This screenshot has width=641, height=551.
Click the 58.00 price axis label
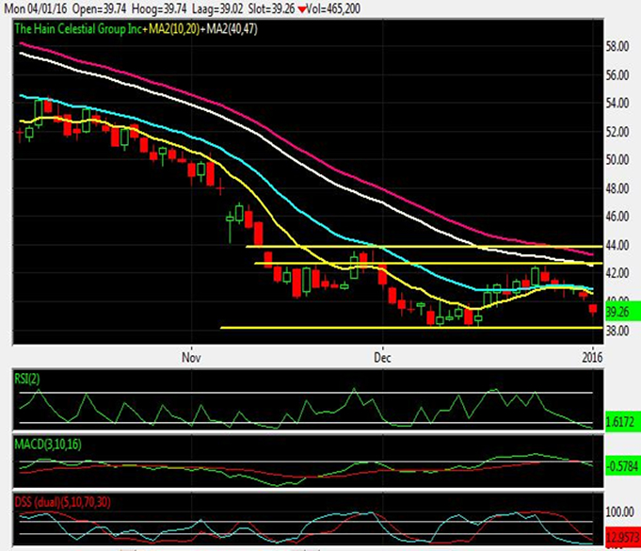click(x=618, y=46)
